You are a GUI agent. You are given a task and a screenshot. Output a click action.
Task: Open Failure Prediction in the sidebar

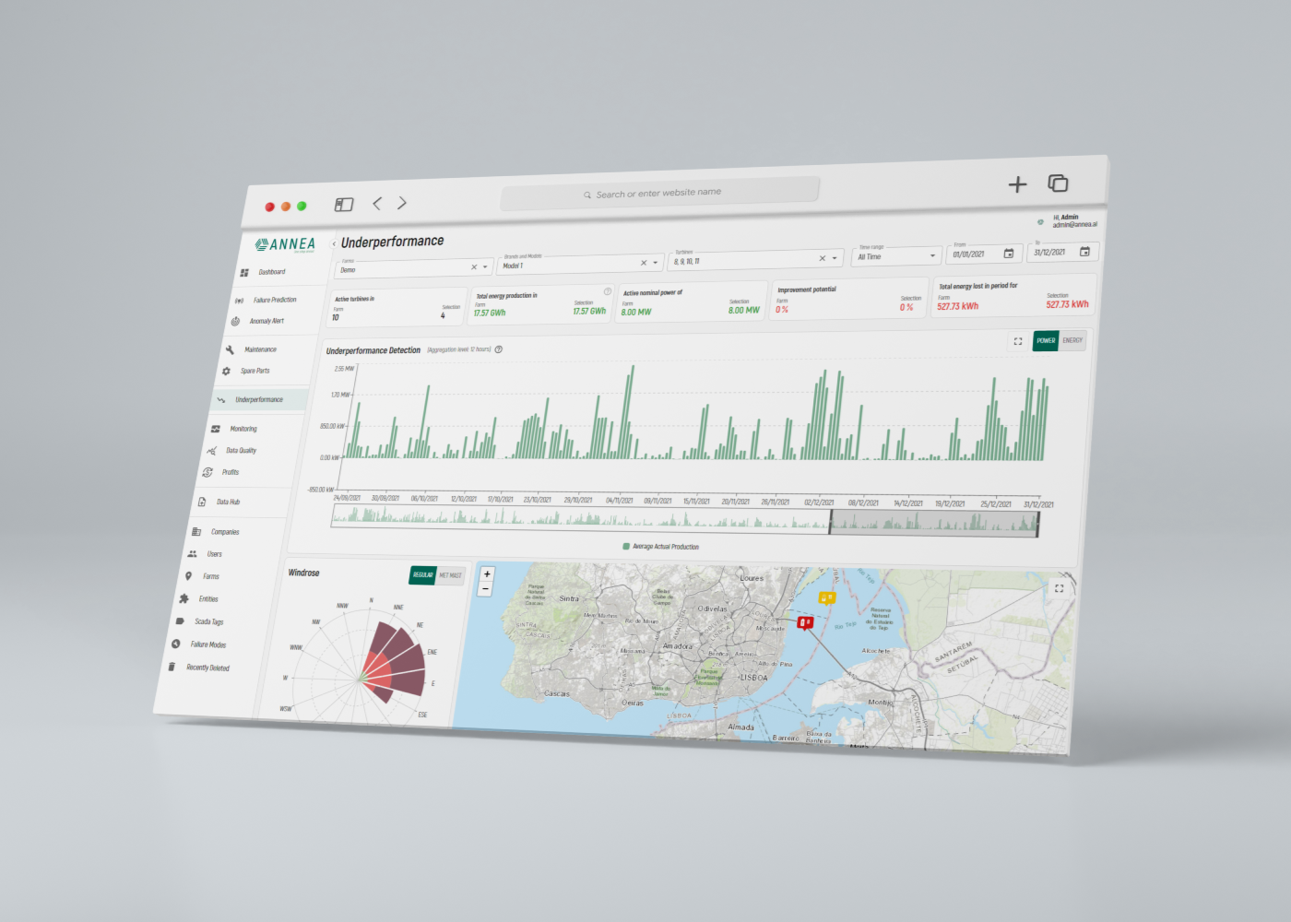click(x=275, y=300)
